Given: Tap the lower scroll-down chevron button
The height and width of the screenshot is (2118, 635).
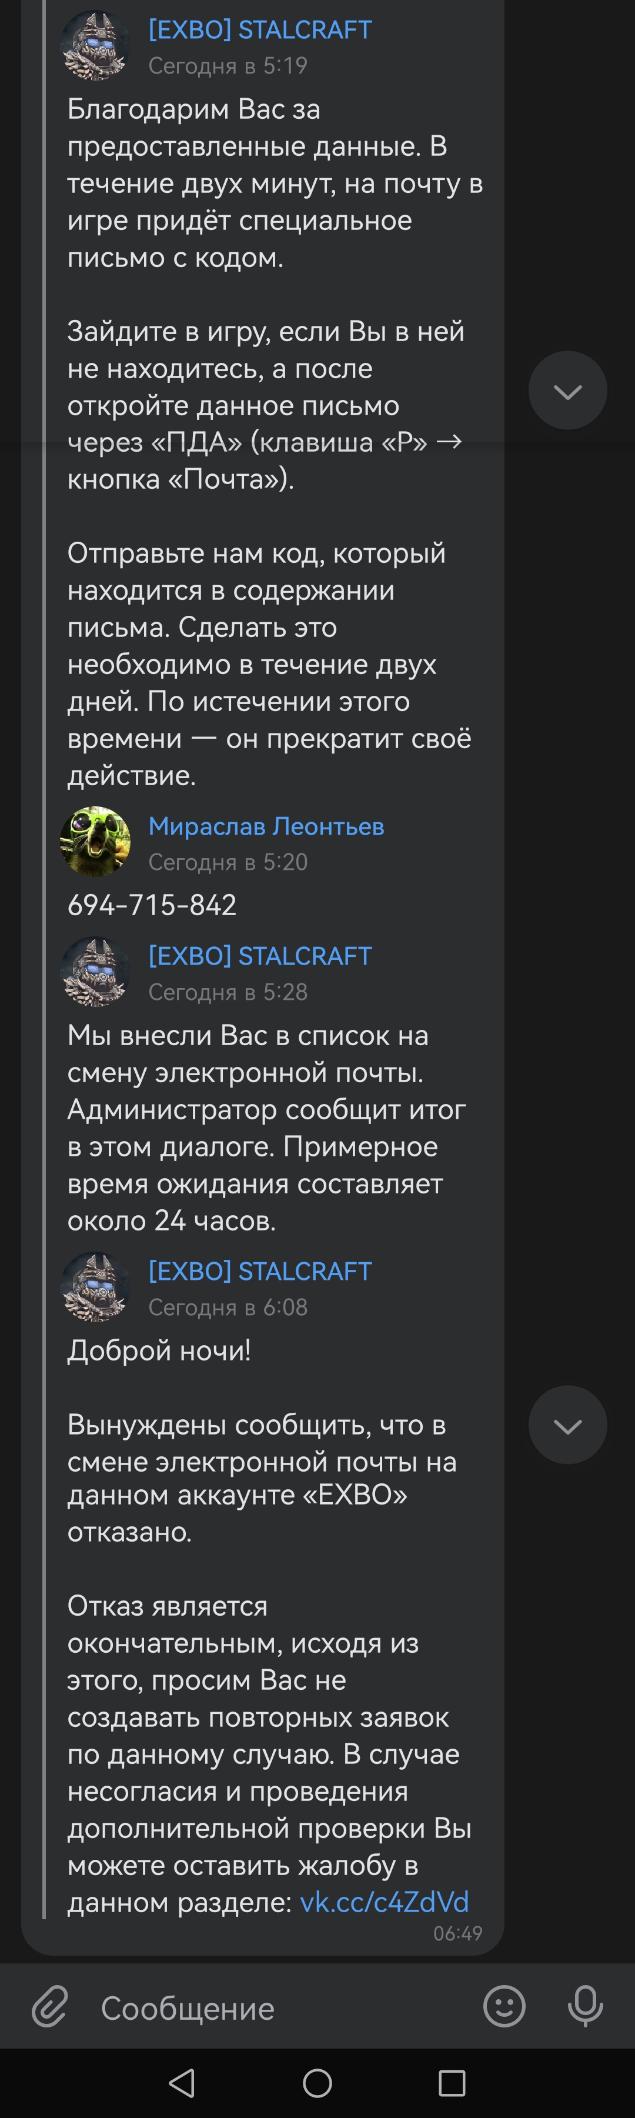Looking at the screenshot, I should (x=567, y=1425).
